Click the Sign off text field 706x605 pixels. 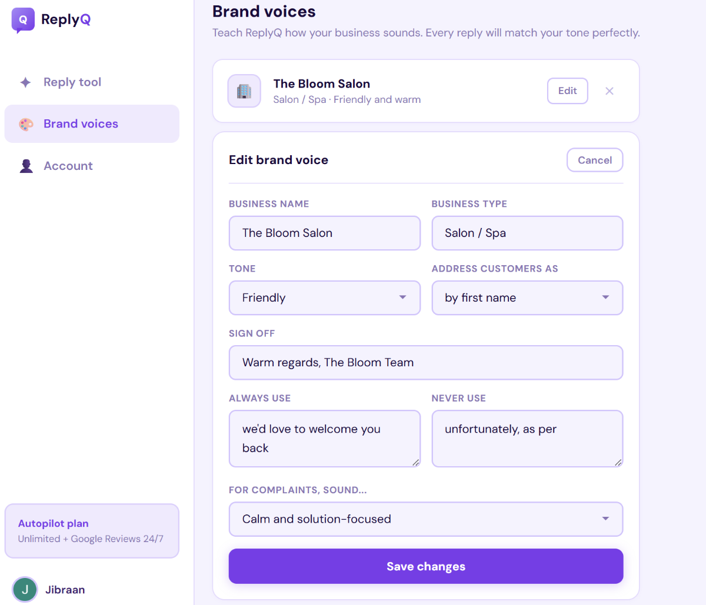click(425, 362)
